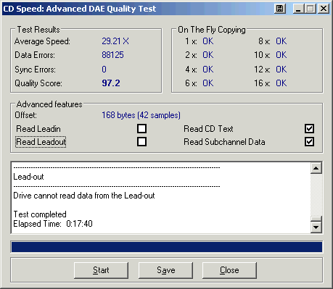Enable the Read Leadout checkbox

(x=141, y=141)
